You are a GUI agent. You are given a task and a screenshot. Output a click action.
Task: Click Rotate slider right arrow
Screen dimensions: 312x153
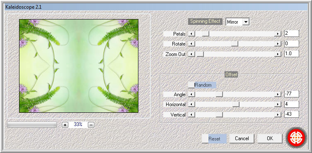coord(277,44)
